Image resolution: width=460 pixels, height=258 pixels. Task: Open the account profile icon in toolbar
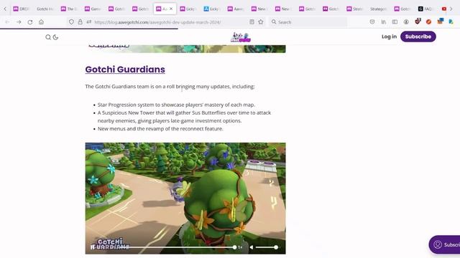pyautogui.click(x=406, y=22)
